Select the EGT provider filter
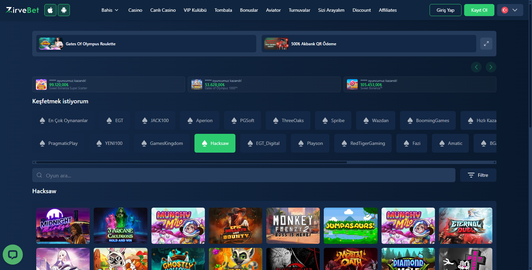Image resolution: width=532 pixels, height=270 pixels. click(x=115, y=120)
